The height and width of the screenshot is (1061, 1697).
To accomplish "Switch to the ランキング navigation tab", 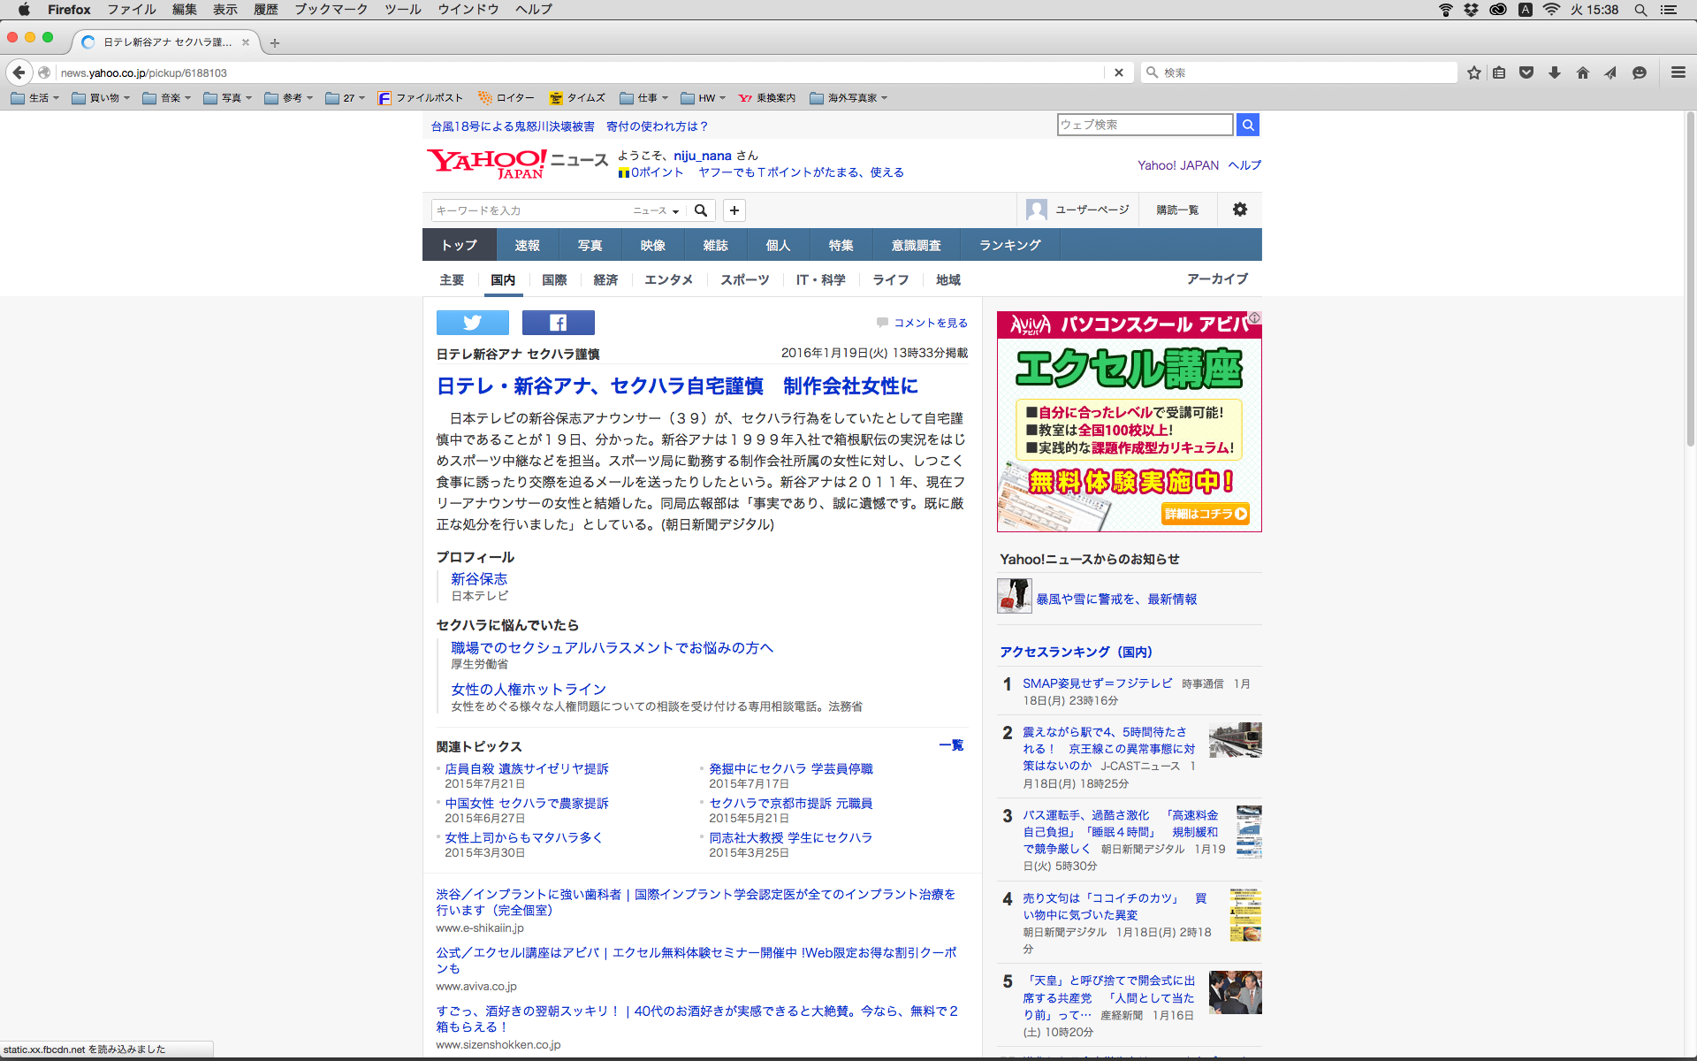I will click(1009, 245).
